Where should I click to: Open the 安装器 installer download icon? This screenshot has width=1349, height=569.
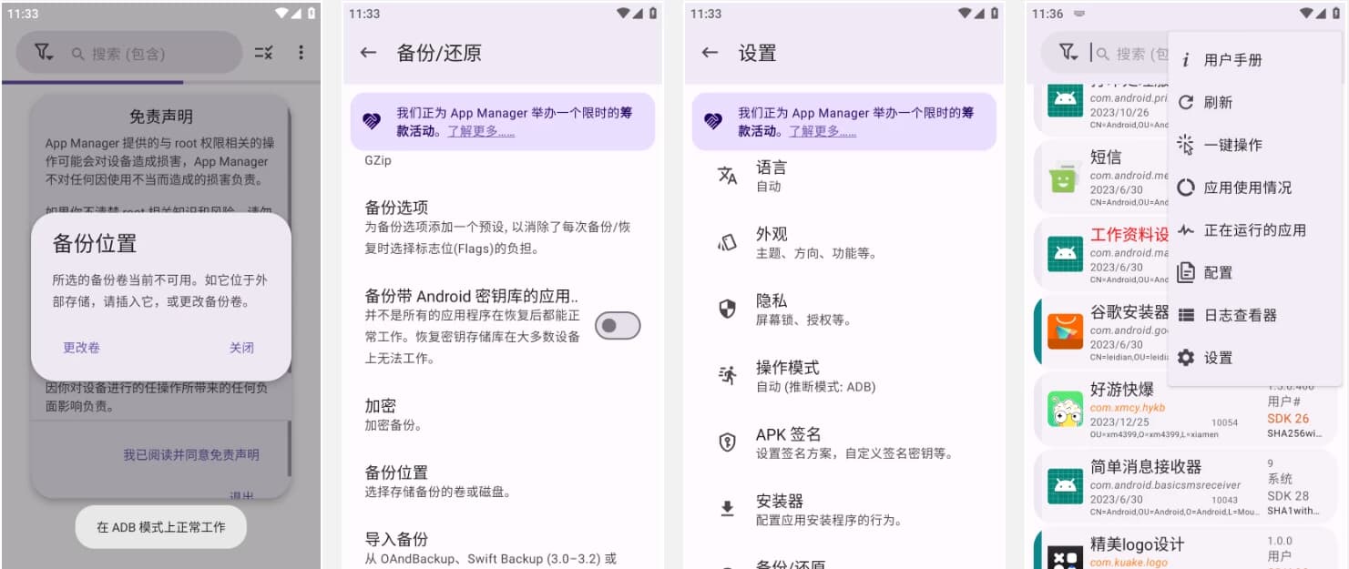[x=726, y=508]
